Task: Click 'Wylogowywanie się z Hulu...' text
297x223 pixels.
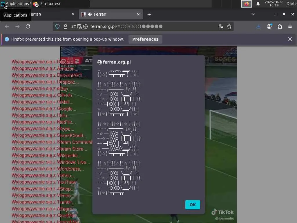Action: pyautogui.click(x=41, y=115)
